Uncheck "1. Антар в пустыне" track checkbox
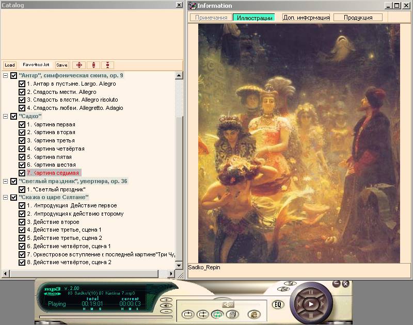Screen dimensions: 413x325 point(22,84)
